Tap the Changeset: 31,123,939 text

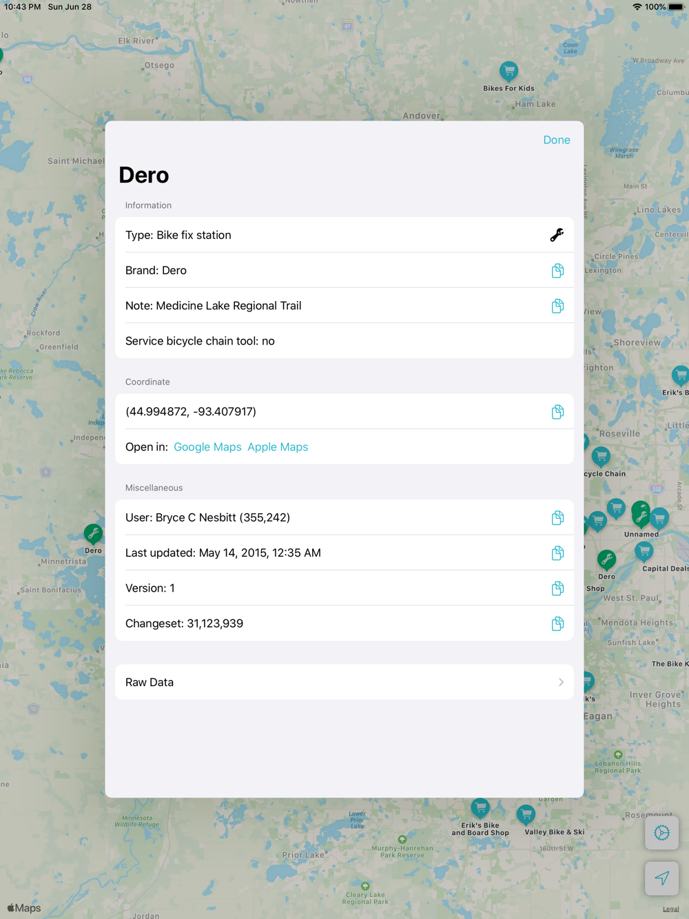184,623
